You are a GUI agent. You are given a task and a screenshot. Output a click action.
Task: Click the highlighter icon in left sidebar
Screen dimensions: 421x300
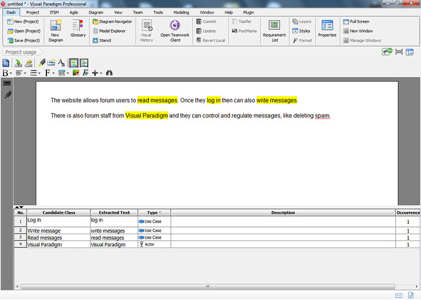[x=8, y=95]
